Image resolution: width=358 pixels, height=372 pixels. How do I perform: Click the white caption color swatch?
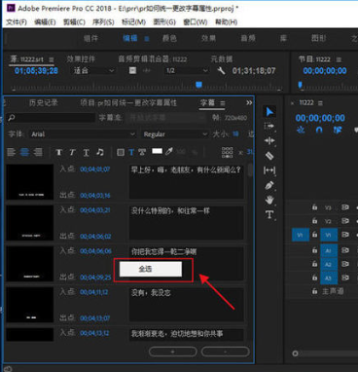tap(157, 151)
